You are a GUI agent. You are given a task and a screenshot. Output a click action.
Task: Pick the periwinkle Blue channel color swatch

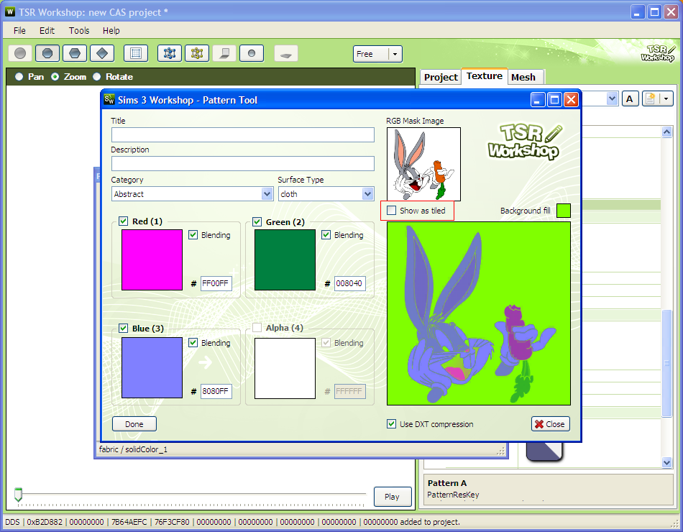[152, 368]
